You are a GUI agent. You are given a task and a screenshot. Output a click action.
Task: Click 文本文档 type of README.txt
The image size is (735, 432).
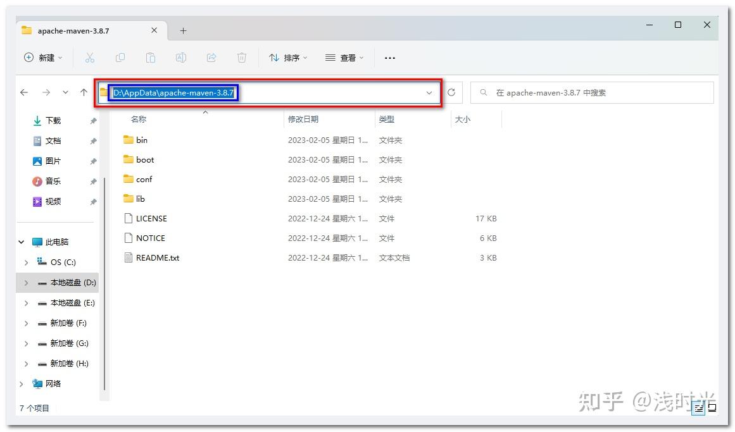394,257
